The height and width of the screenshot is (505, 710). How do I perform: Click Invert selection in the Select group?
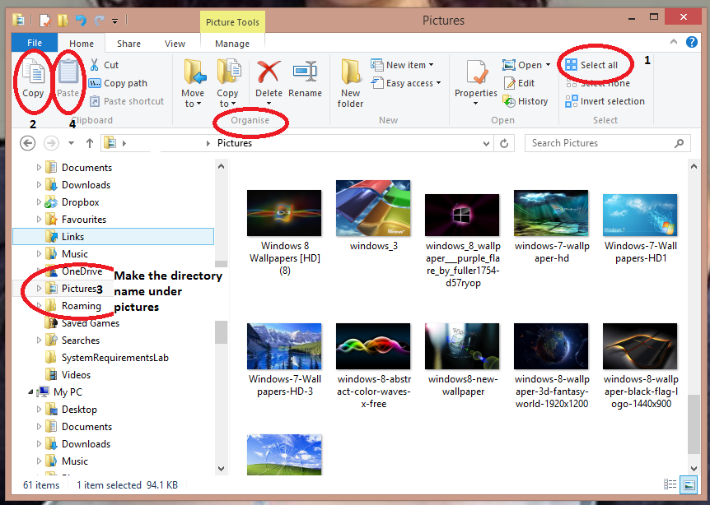(605, 101)
